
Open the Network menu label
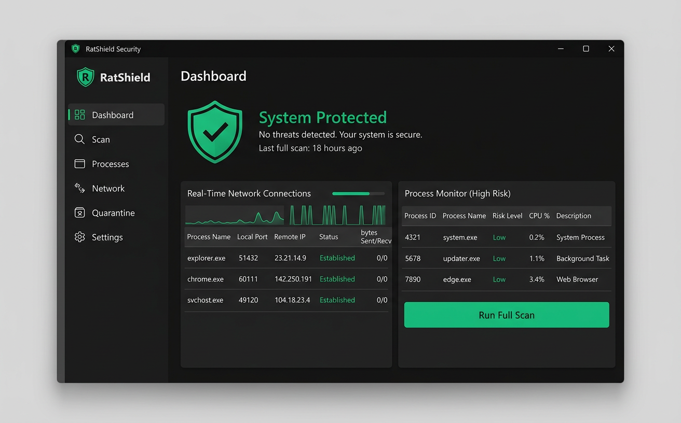108,188
